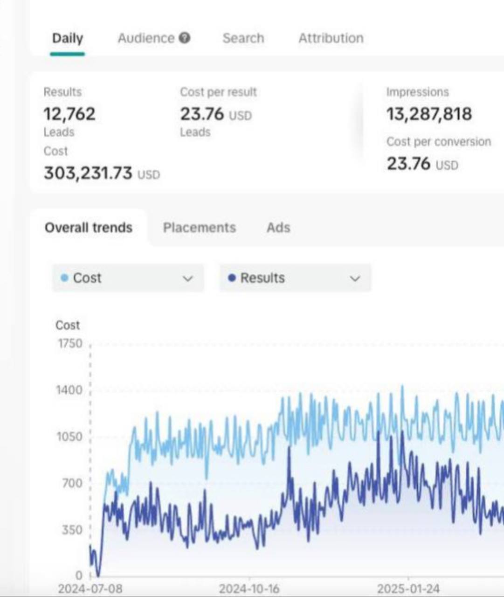Click the Results value 12,762
Screen dimensions: 504x597
[x=69, y=114]
